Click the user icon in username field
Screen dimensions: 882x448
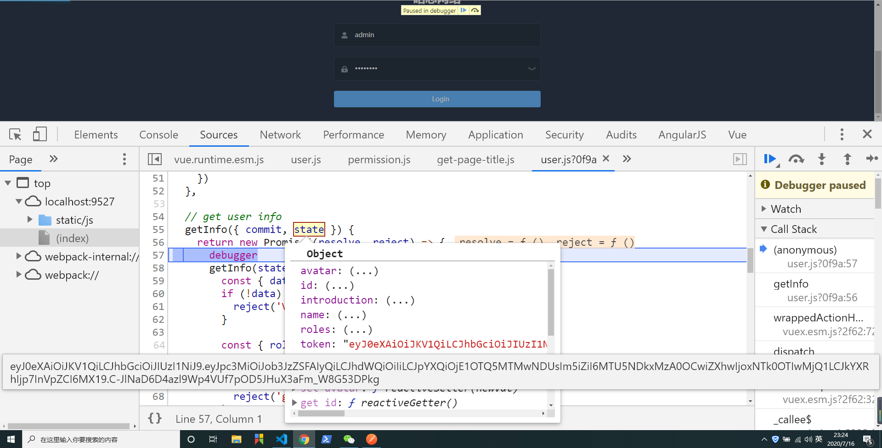point(345,35)
